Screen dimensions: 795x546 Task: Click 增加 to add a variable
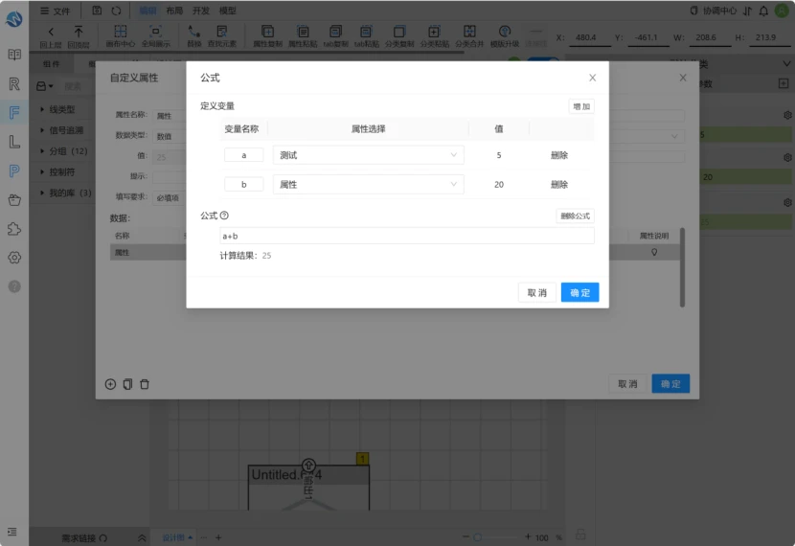(x=581, y=106)
